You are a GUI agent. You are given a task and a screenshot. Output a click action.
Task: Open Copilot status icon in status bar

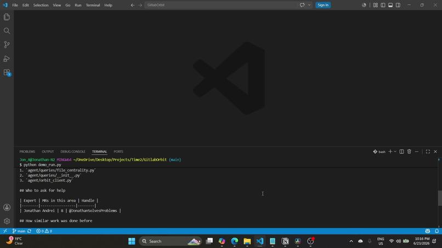tap(427, 231)
